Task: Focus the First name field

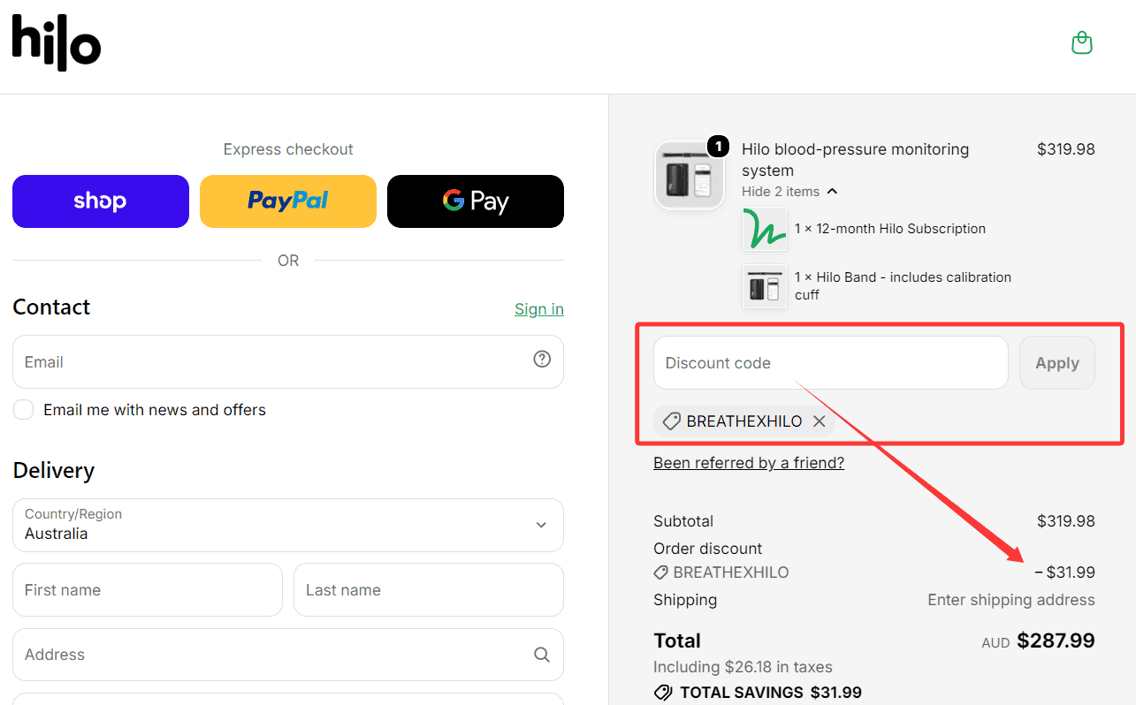Action: pos(148,590)
